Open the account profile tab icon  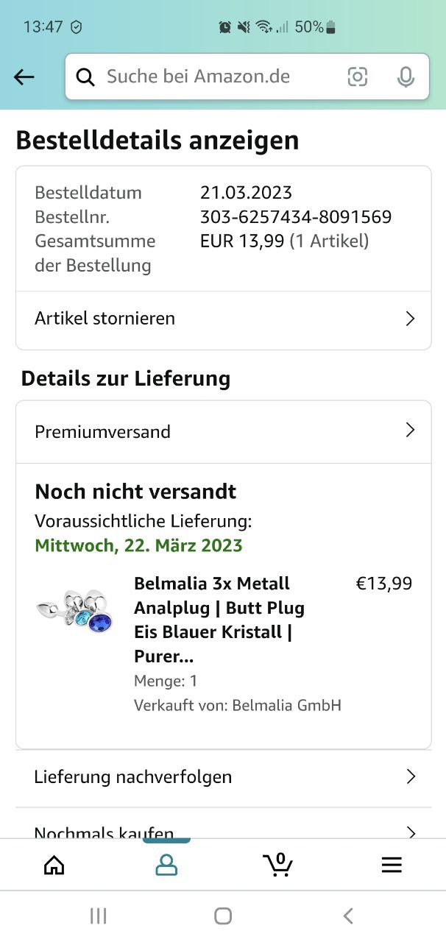pyautogui.click(x=166, y=865)
